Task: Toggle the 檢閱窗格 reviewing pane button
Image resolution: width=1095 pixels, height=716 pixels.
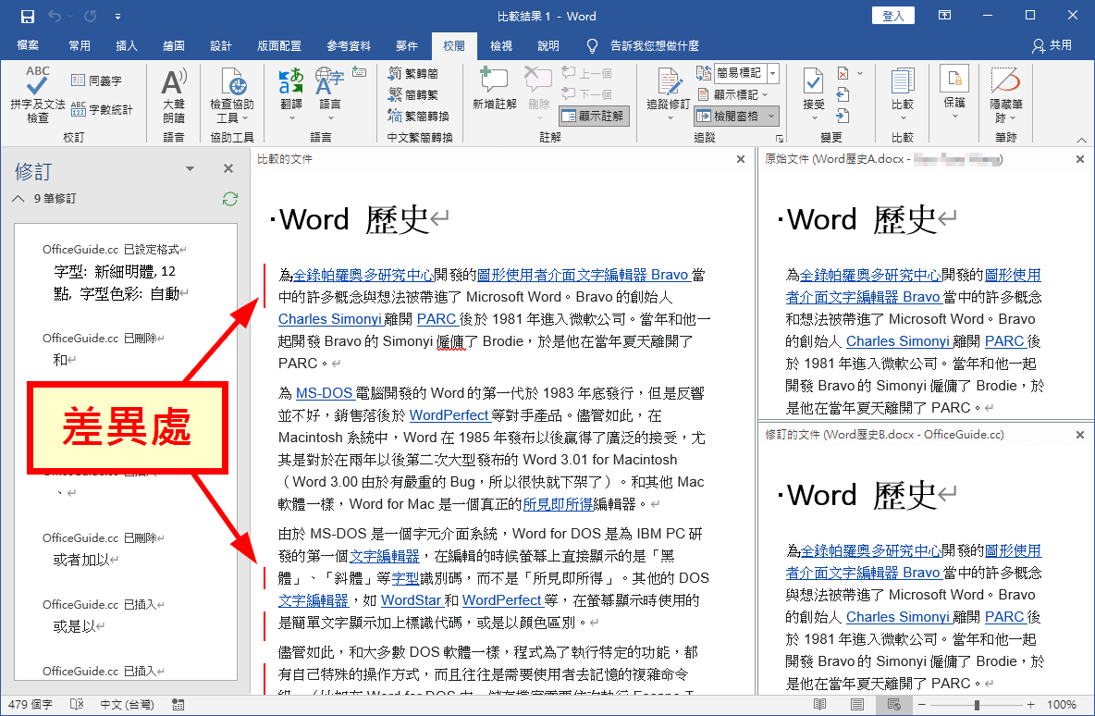Action: click(x=737, y=116)
